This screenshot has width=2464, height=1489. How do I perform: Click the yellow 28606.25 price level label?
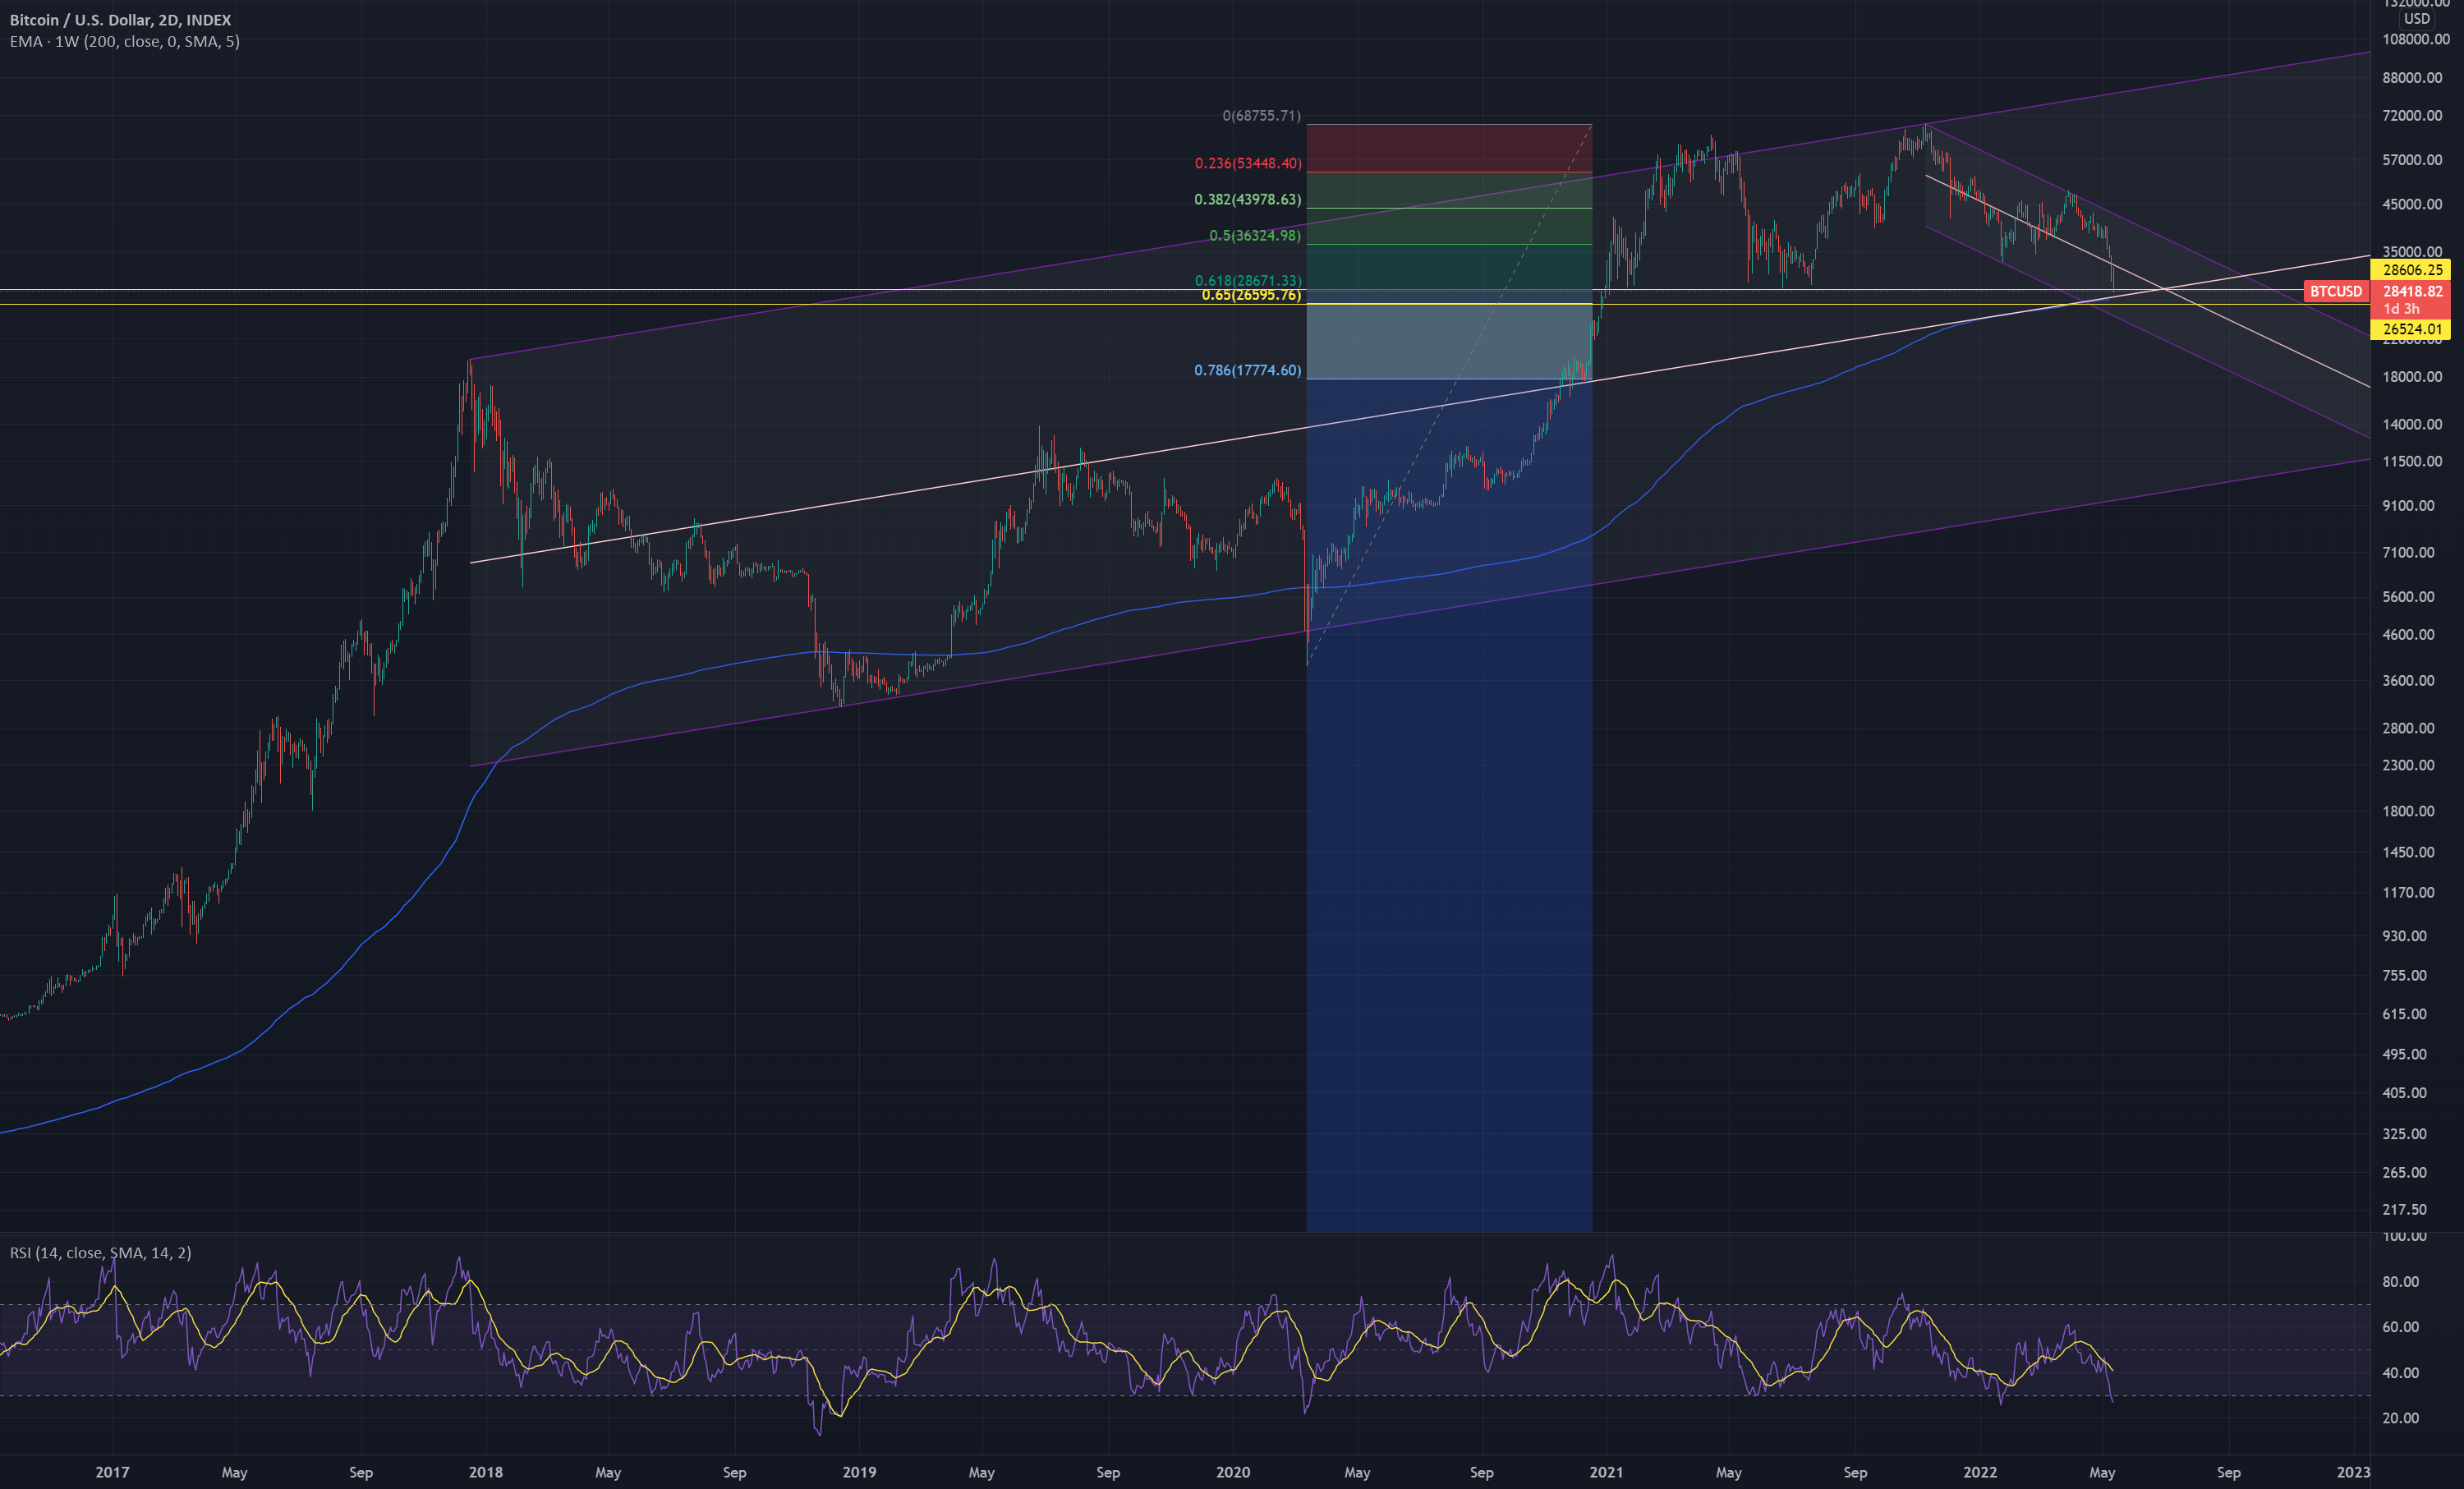coord(2413,270)
